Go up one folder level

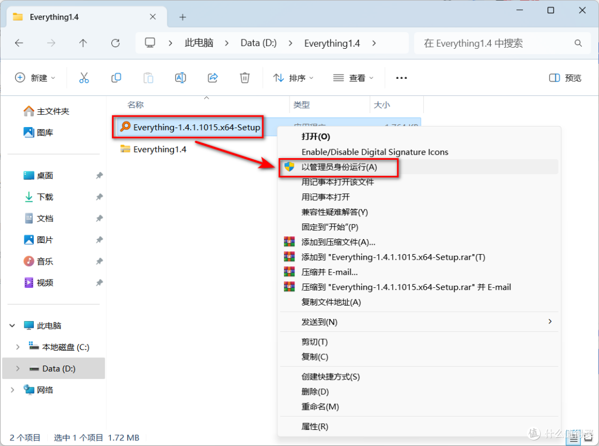click(83, 43)
